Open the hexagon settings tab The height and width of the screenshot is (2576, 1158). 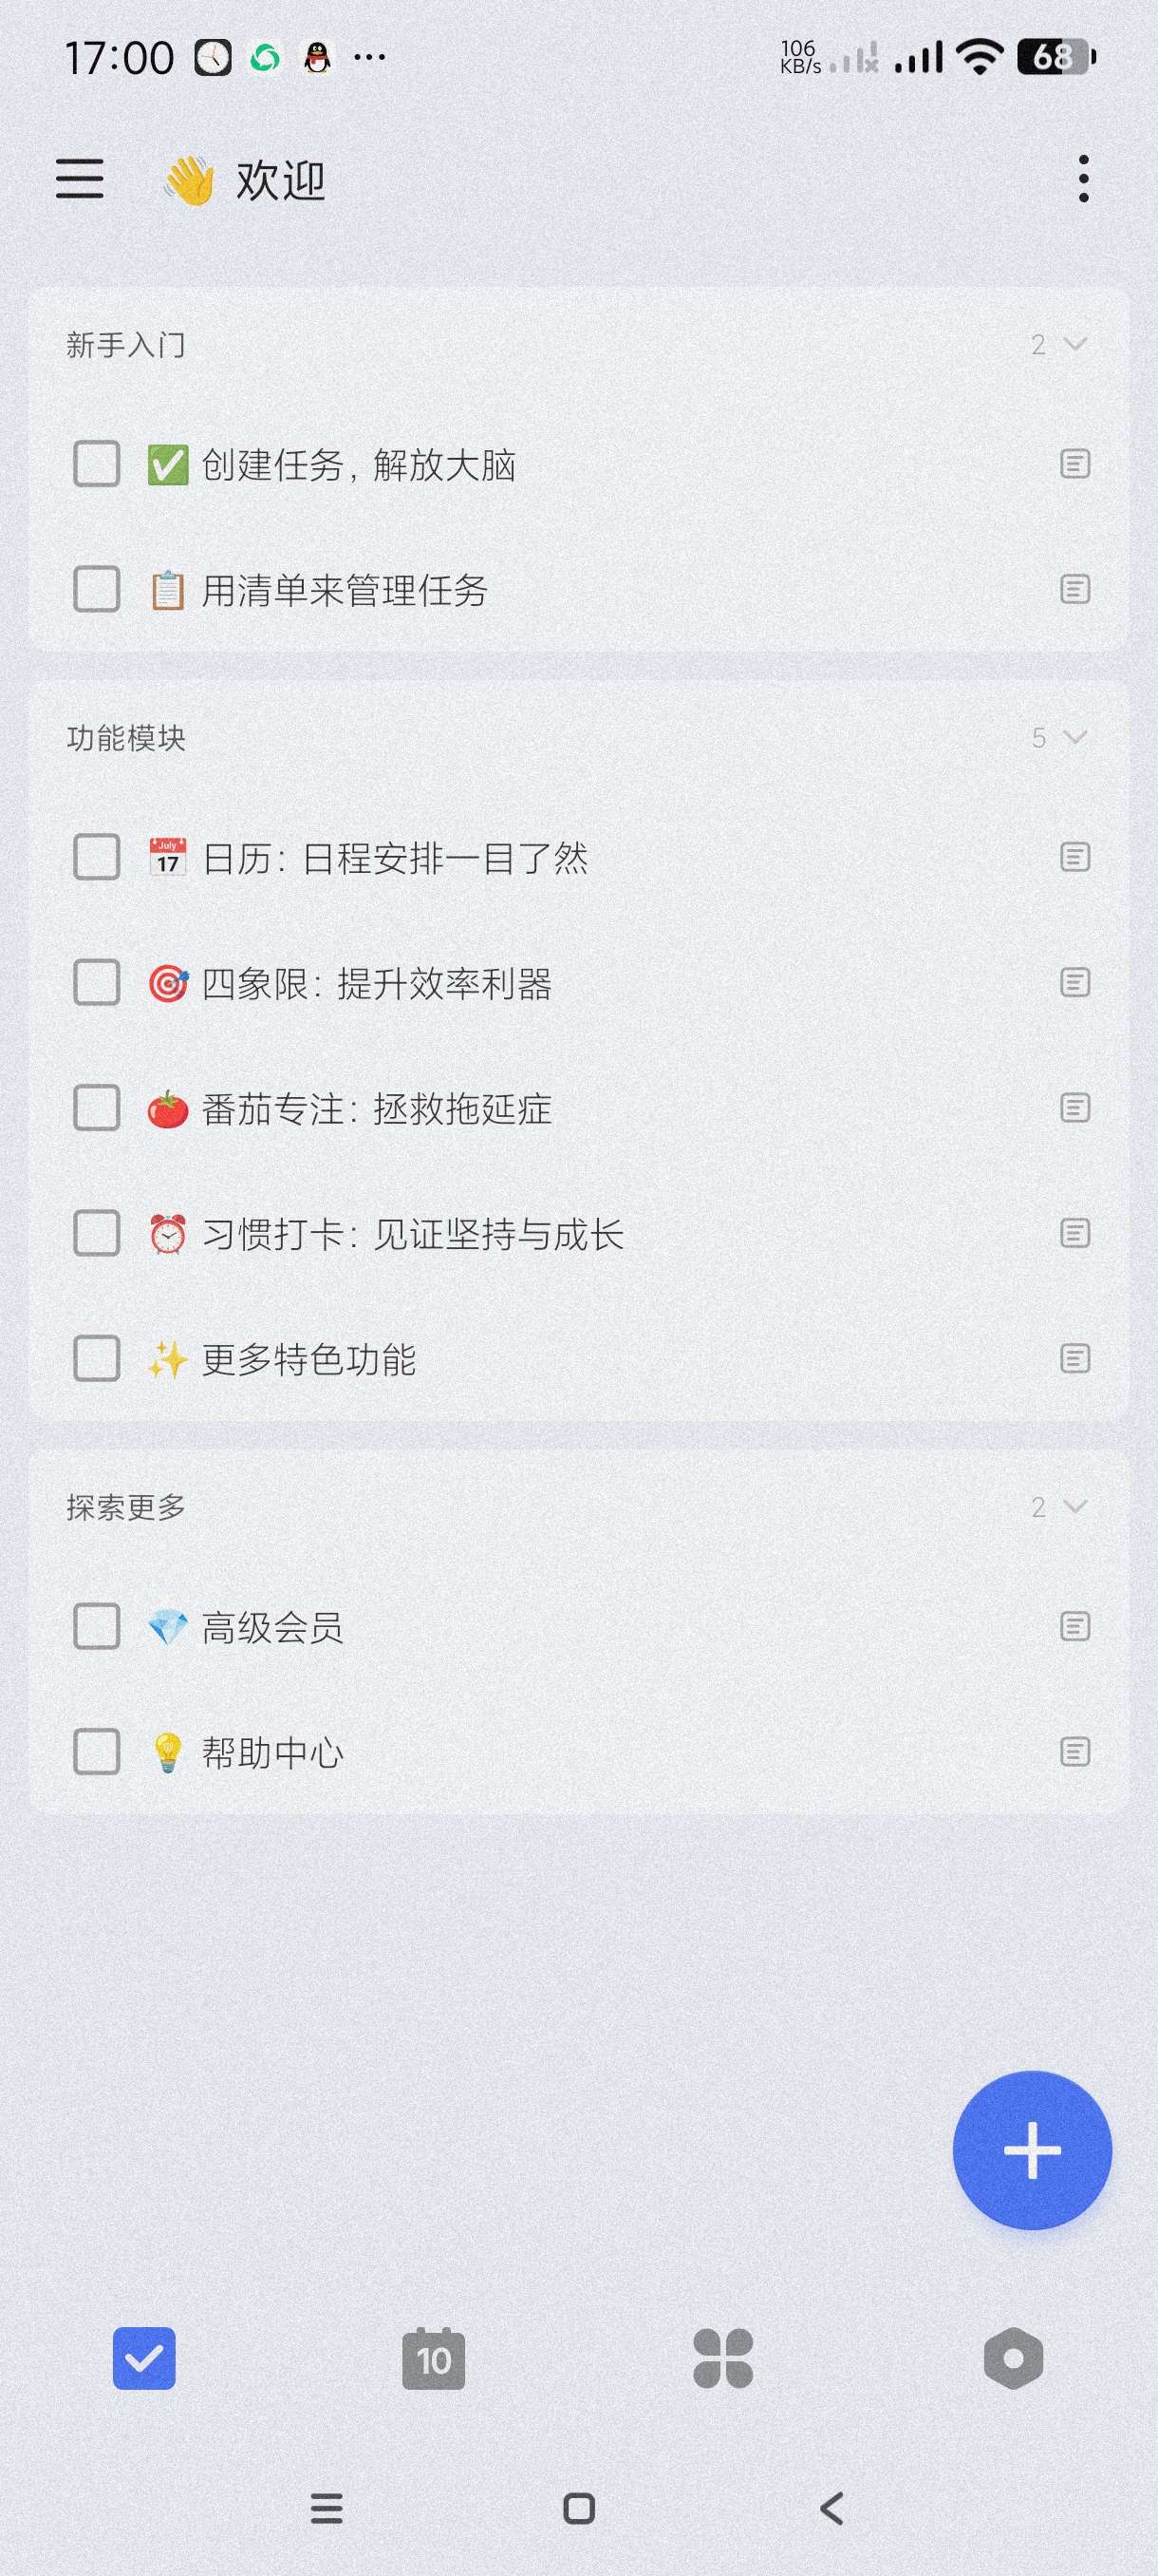click(1013, 2359)
